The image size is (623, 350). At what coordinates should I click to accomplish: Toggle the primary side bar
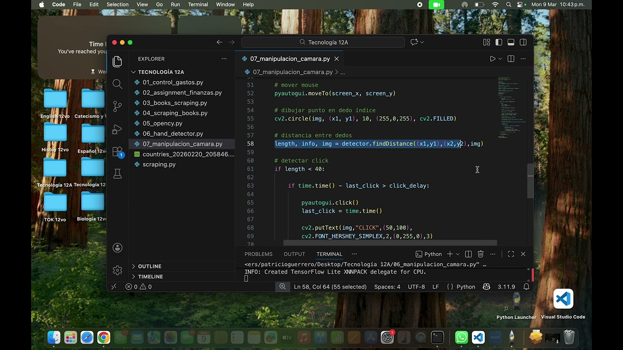coord(498,42)
